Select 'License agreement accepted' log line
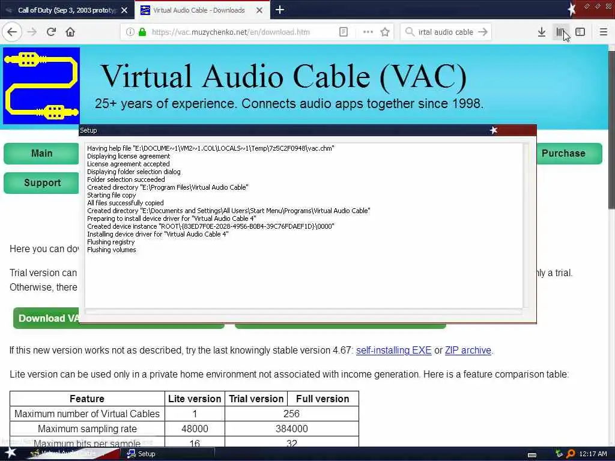The height and width of the screenshot is (461, 615). click(x=129, y=164)
